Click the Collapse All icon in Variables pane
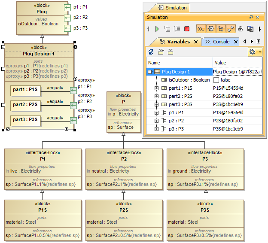Image resolution: width=268 pixels, height=243 pixels. (x=170, y=52)
